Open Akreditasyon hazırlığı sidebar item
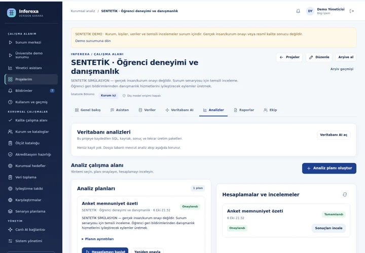The height and width of the screenshot is (253, 365). [x=31, y=154]
